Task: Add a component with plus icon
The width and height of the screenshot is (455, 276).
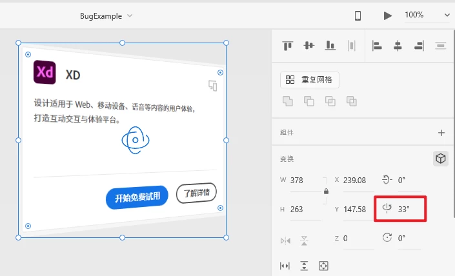Action: pyautogui.click(x=441, y=133)
